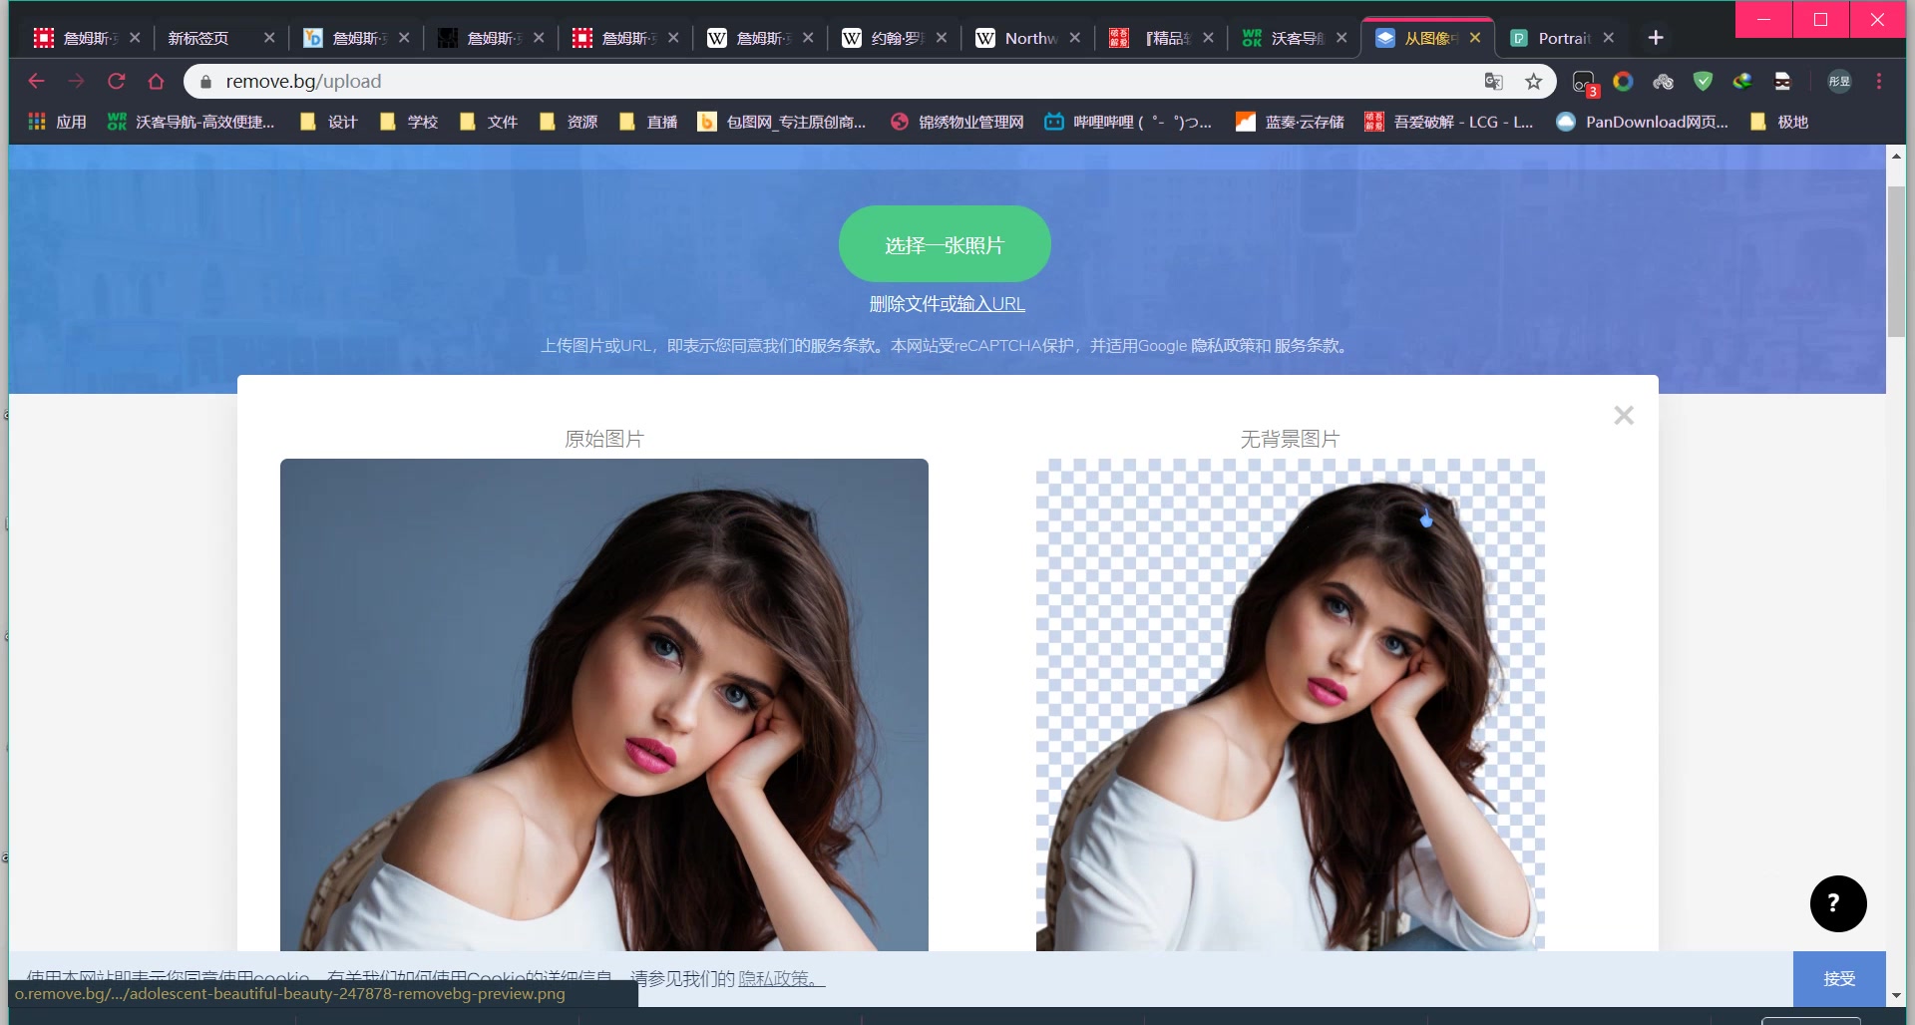Open the Chrome three-dot menu
This screenshot has width=1915, height=1025.
[1879, 82]
